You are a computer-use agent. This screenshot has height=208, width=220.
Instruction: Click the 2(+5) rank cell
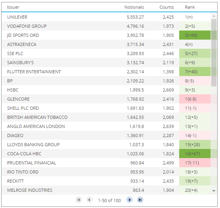click(x=195, y=26)
